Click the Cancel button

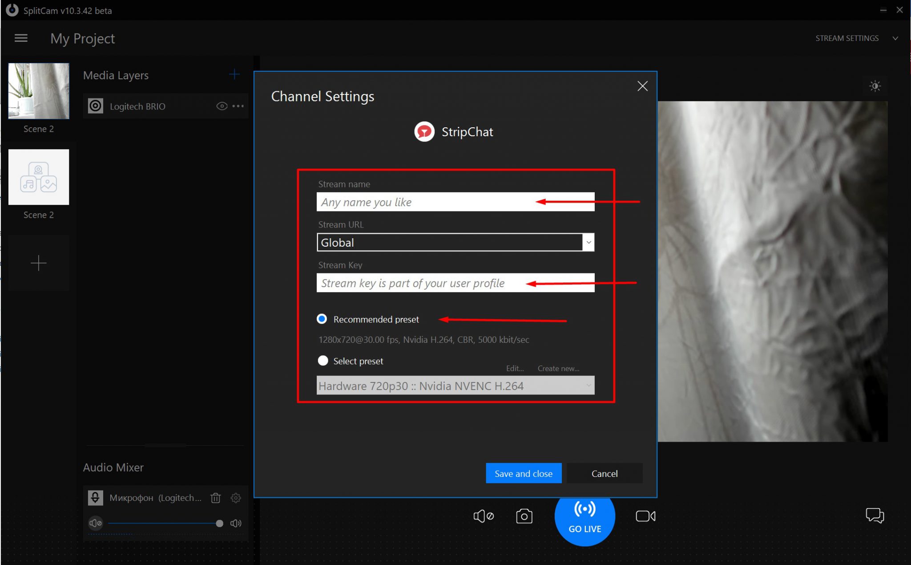[604, 473]
